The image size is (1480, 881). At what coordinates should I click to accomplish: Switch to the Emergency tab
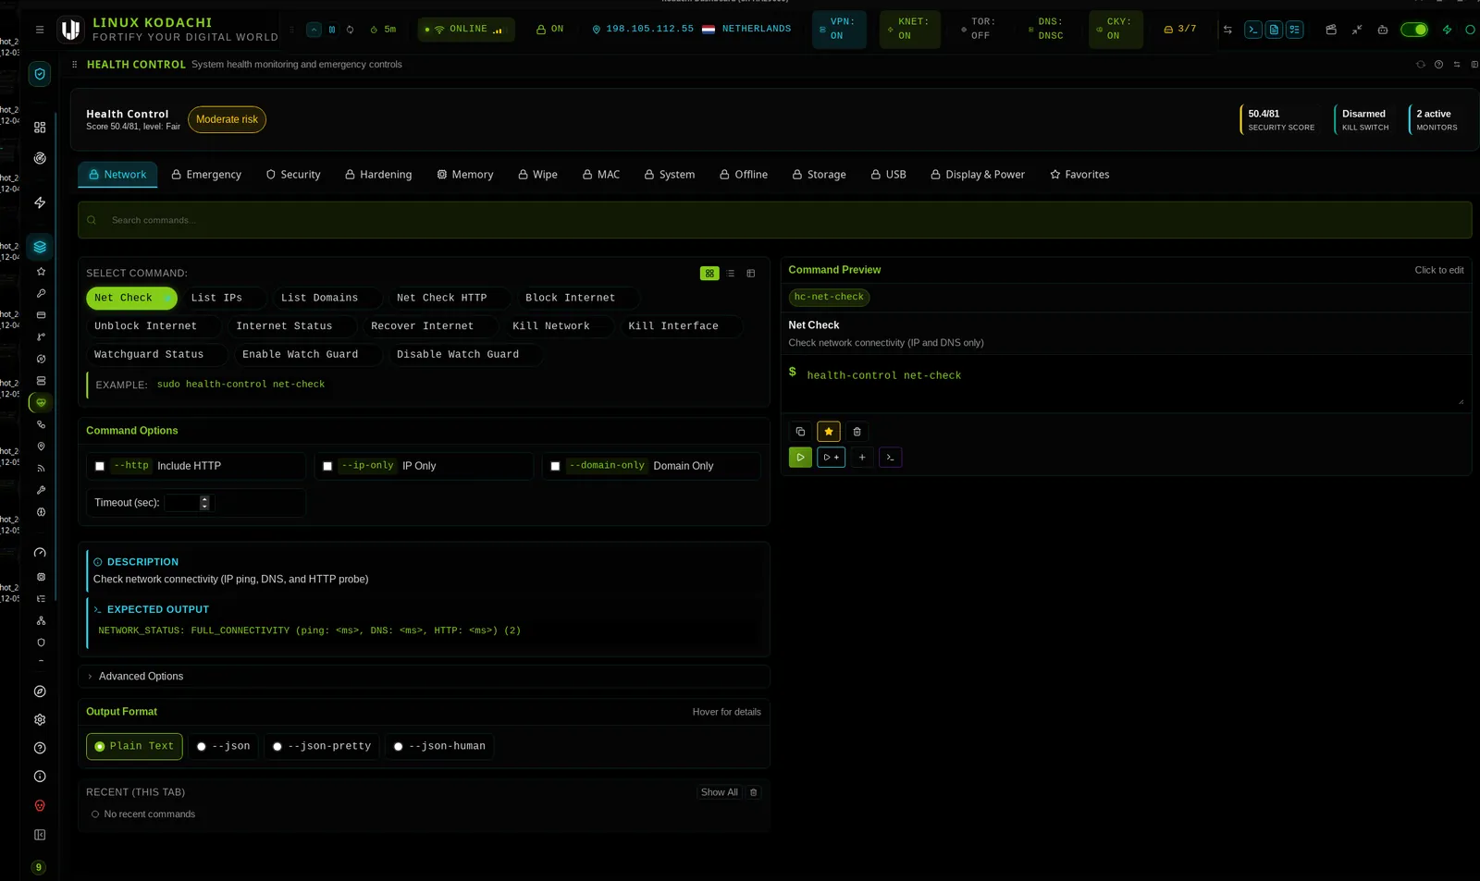coord(206,175)
